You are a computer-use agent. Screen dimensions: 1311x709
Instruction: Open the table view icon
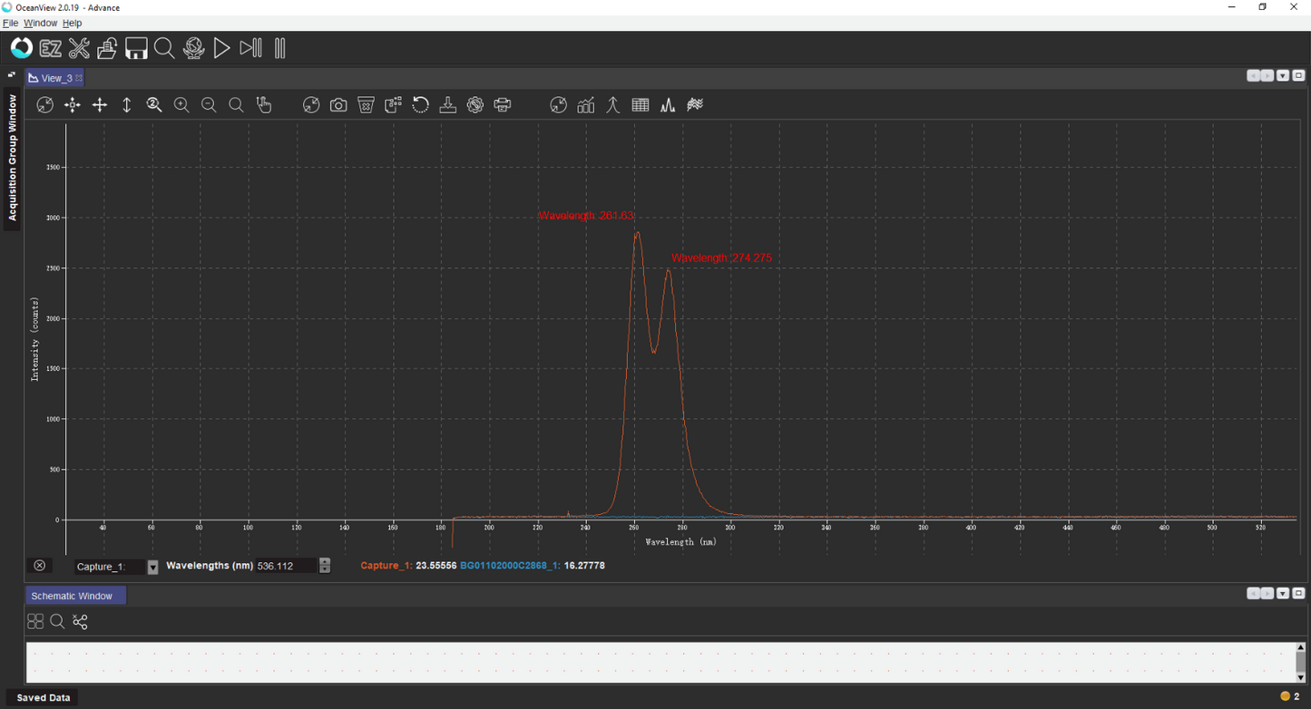point(641,105)
